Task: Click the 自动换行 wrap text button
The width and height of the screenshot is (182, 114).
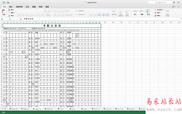Action: tap(79, 11)
